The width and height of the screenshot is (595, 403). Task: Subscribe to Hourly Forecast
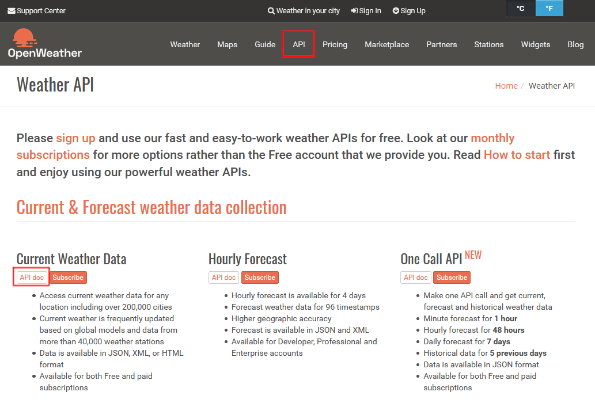(260, 277)
